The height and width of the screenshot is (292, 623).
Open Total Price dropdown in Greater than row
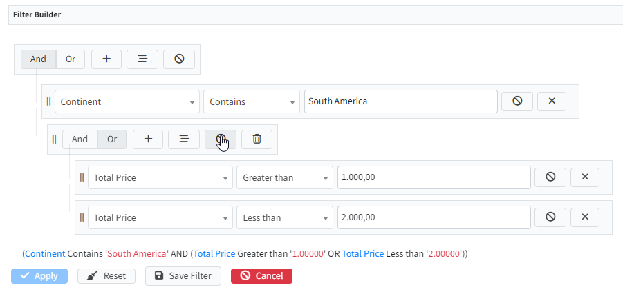160,177
